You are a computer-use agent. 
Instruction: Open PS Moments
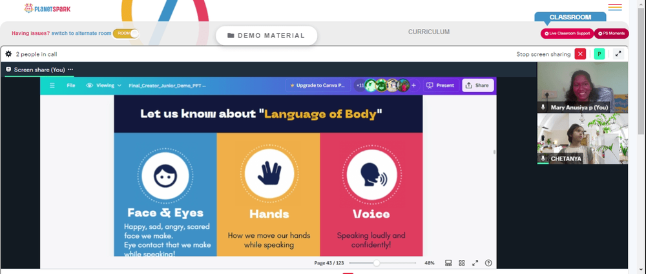[x=611, y=34]
